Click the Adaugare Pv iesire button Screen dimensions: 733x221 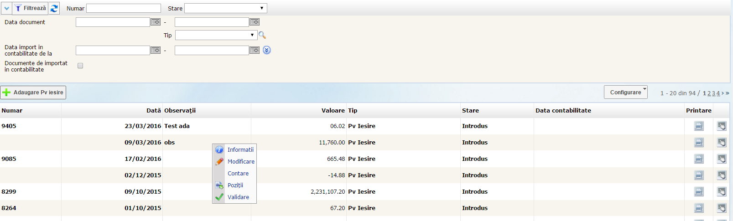click(33, 93)
